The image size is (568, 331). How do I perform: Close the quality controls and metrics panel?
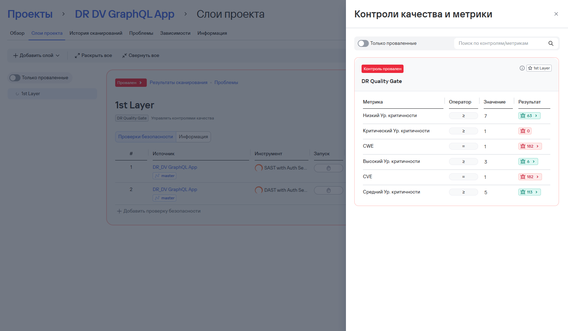click(x=556, y=14)
